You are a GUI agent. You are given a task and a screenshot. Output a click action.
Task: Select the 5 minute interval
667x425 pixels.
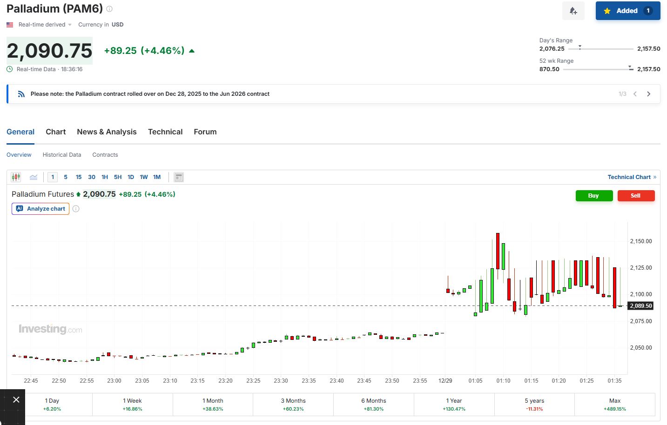pyautogui.click(x=66, y=177)
